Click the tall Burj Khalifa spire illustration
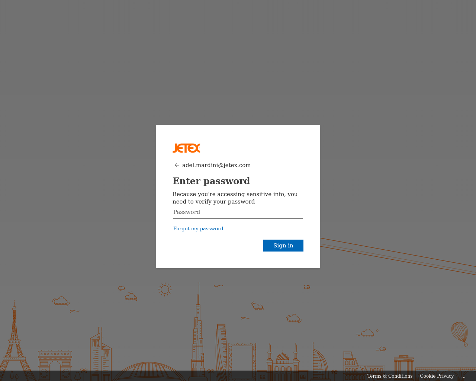Viewport: 476px width, 381px height. coord(199,331)
